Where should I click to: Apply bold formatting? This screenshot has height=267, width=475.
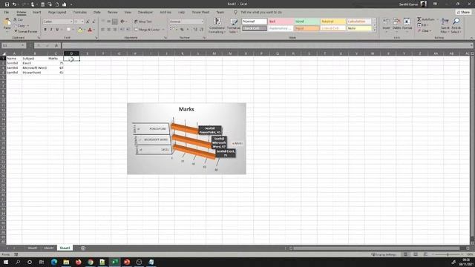pos(45,30)
